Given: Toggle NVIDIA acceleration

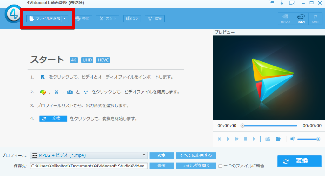Looking at the screenshot, I should coord(286,19).
